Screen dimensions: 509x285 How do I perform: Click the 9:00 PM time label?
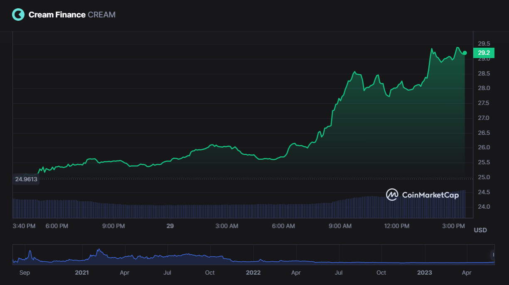click(x=113, y=226)
